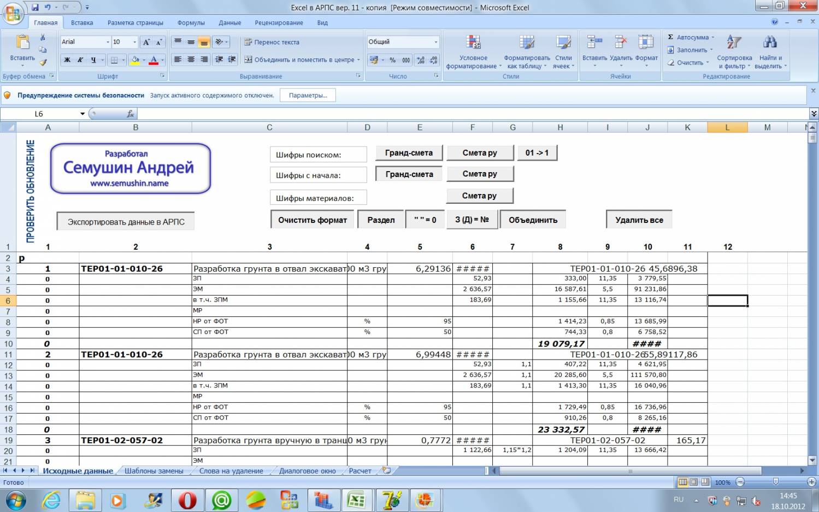The width and height of the screenshot is (819, 512).
Task: Toggle italic (К) formatting
Action: coord(80,60)
